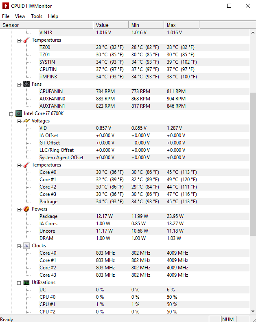Collapse the Utilizations section expander
This screenshot has height=322, width=256.
pyautogui.click(x=19, y=283)
